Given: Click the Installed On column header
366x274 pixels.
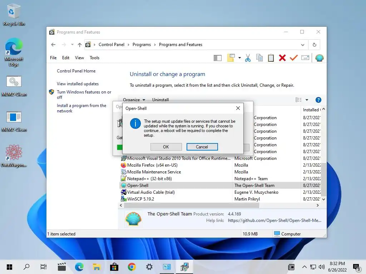Looking at the screenshot, I should 311,110.
